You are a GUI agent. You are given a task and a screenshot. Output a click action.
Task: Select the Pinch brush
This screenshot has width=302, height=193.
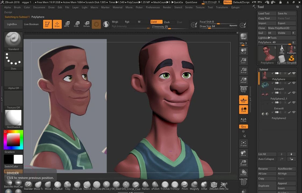point(185,186)
